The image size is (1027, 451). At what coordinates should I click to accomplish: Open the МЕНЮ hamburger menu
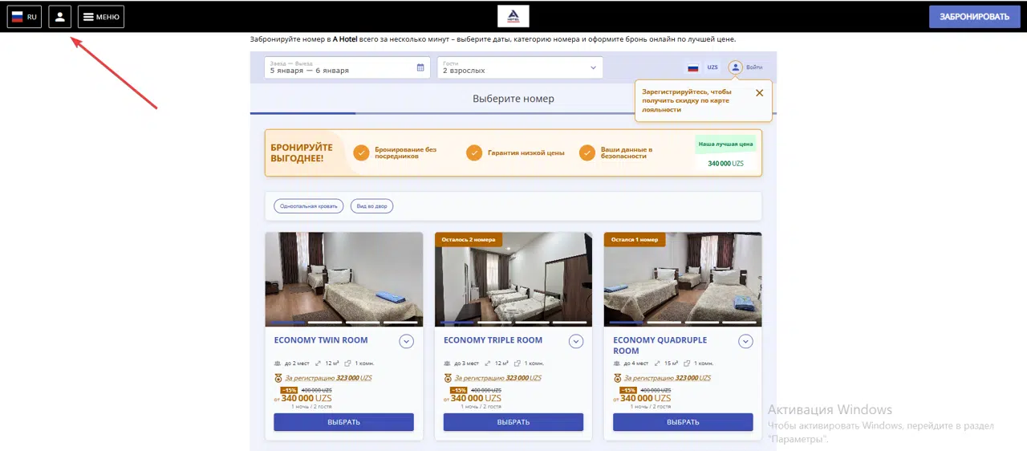click(101, 17)
